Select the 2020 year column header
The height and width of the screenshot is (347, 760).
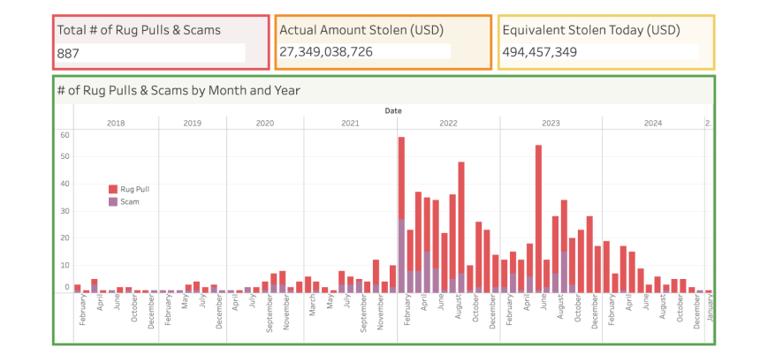pyautogui.click(x=265, y=124)
